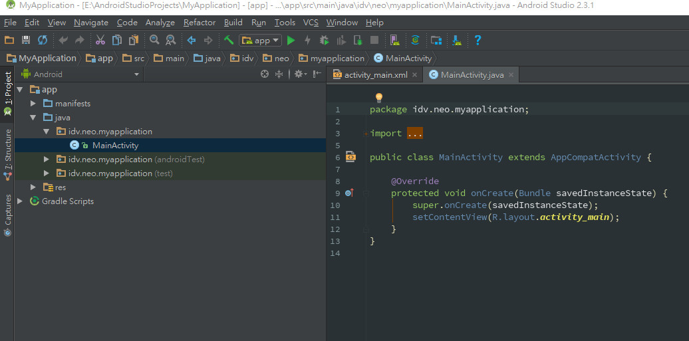Image resolution: width=689 pixels, height=341 pixels.
Task: Expand the manifests folder
Action: click(x=33, y=104)
